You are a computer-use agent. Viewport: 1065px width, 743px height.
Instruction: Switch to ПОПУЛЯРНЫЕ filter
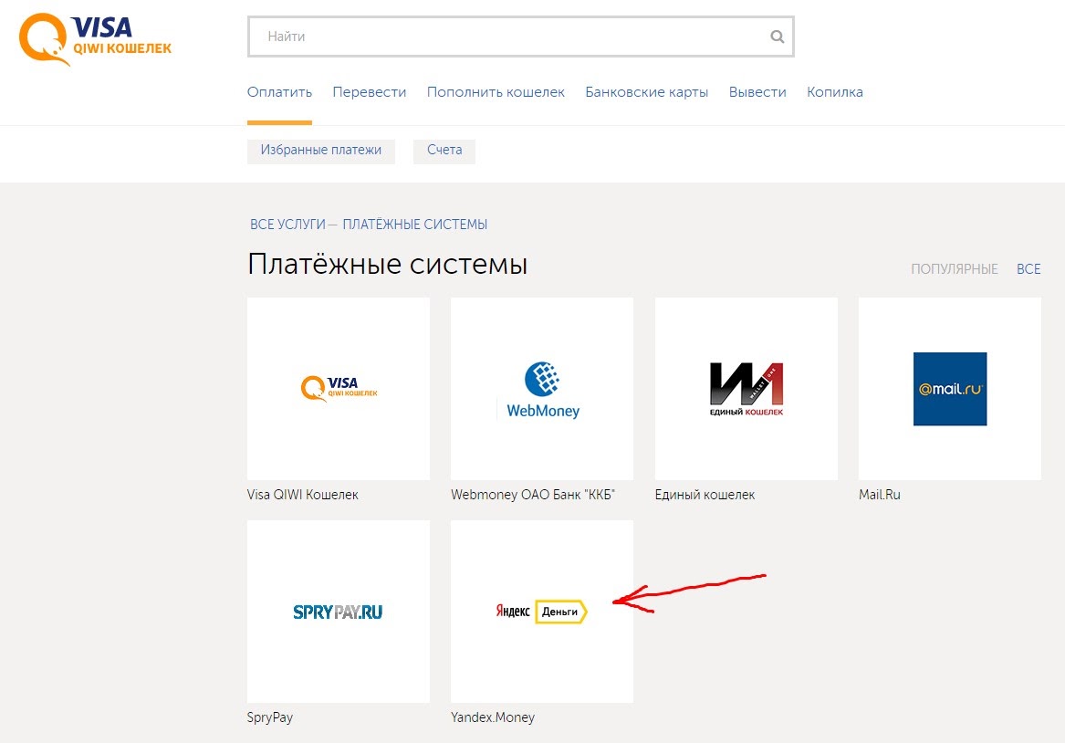pos(955,269)
